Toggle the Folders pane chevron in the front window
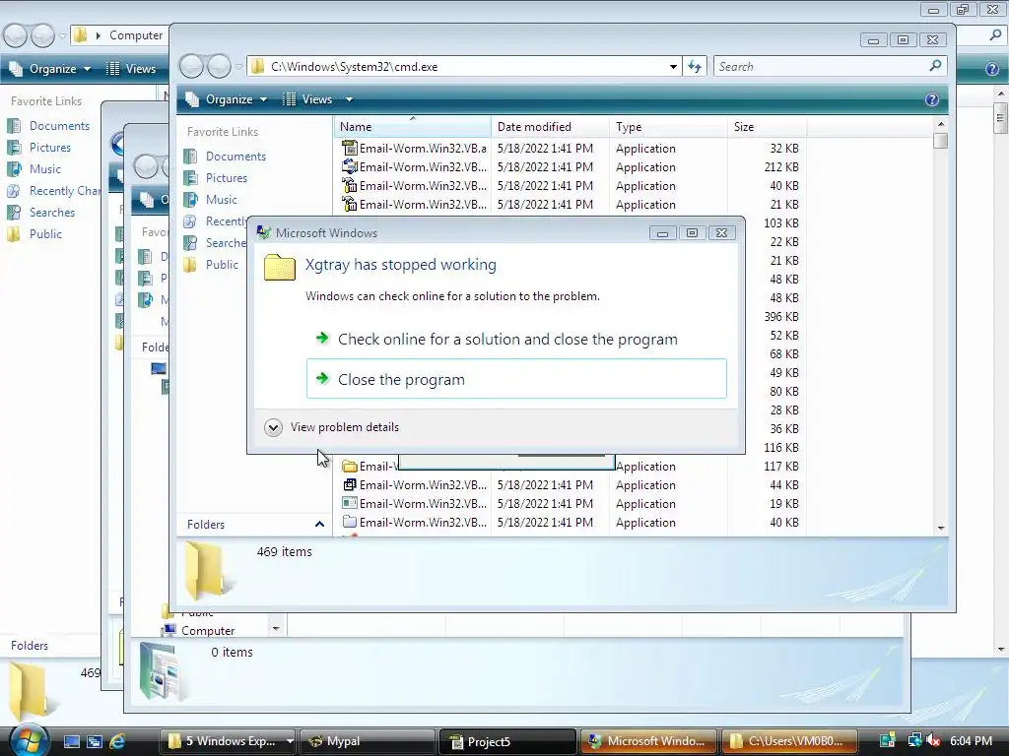 [x=319, y=525]
